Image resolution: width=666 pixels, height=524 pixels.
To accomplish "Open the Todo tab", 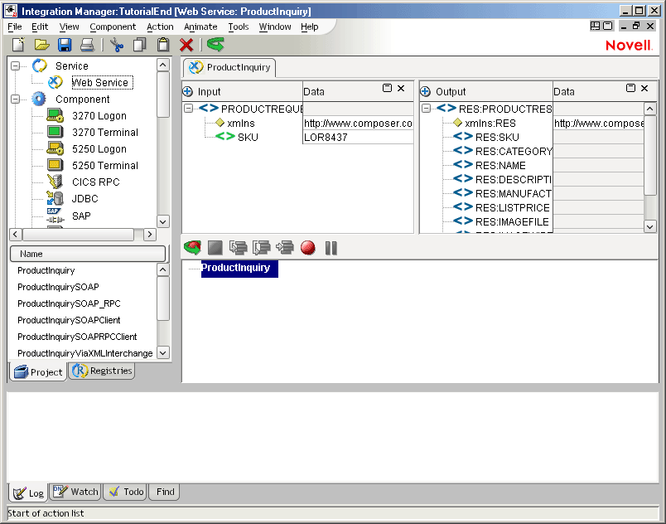I will [x=126, y=492].
